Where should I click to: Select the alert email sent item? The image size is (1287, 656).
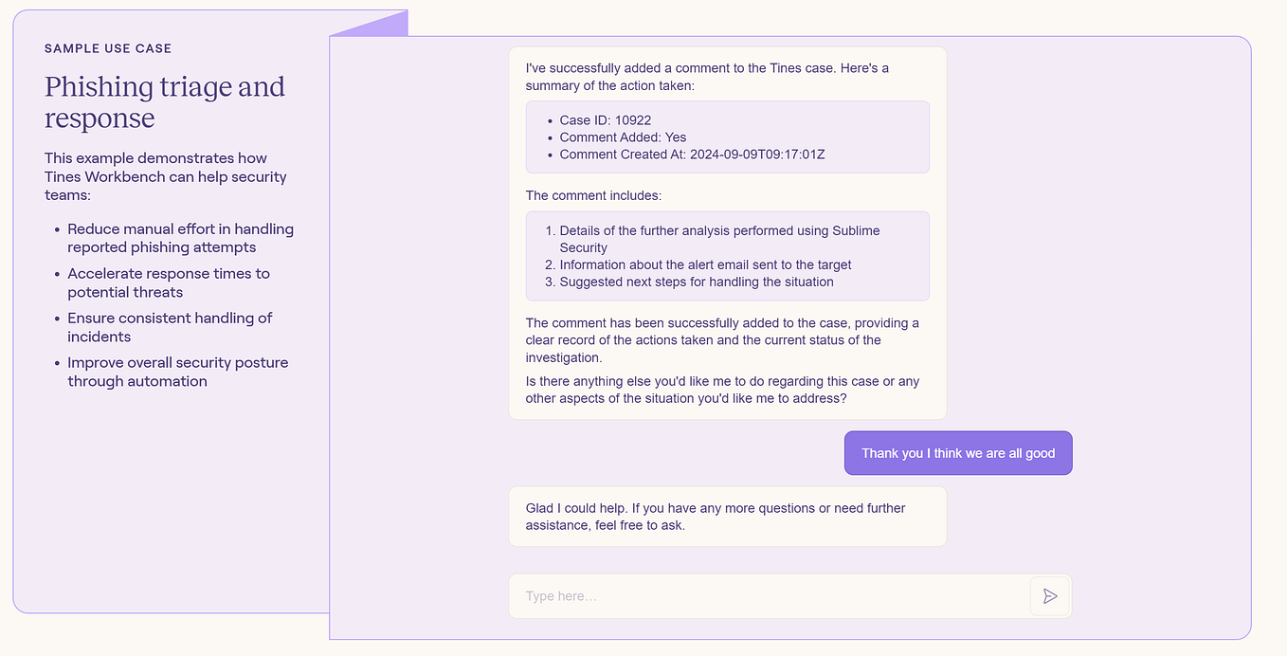[x=698, y=264]
